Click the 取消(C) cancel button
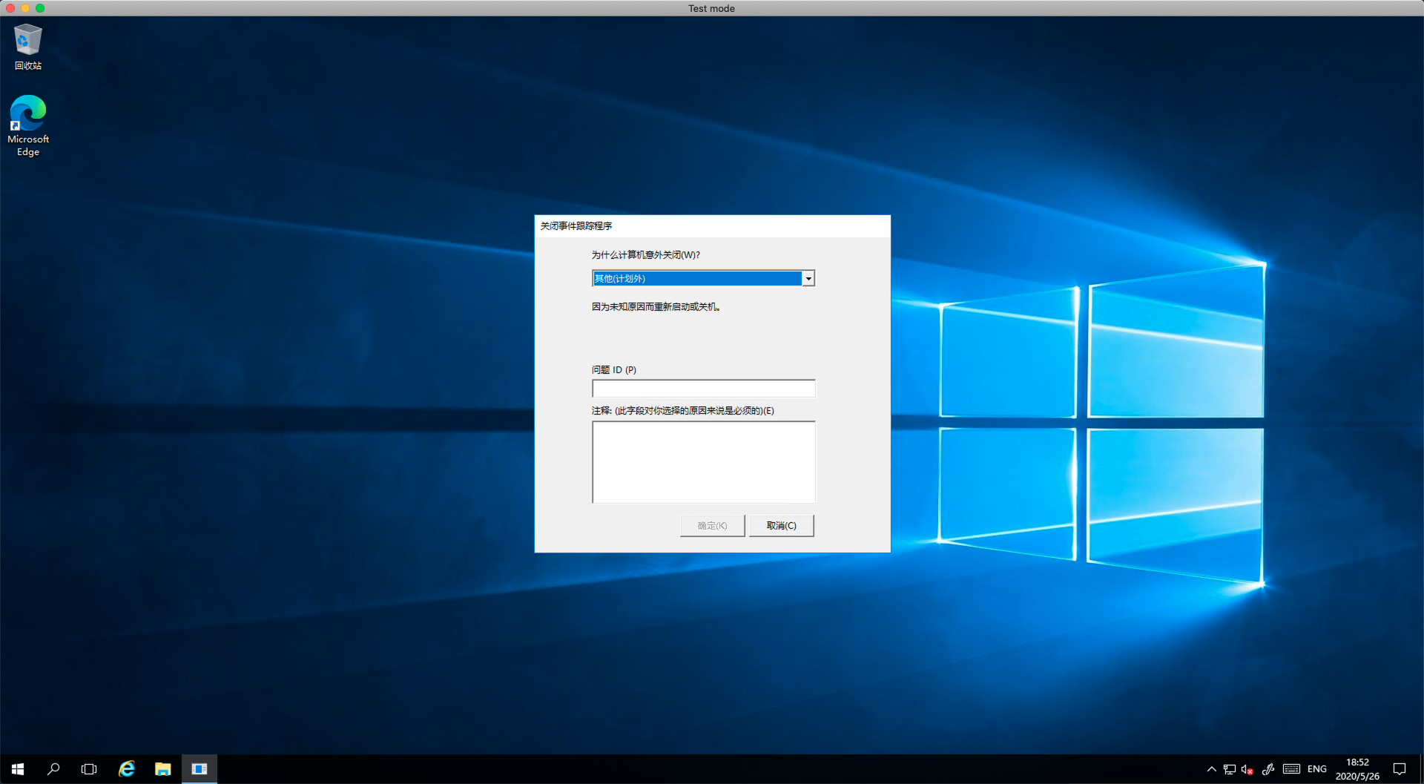 pos(781,526)
